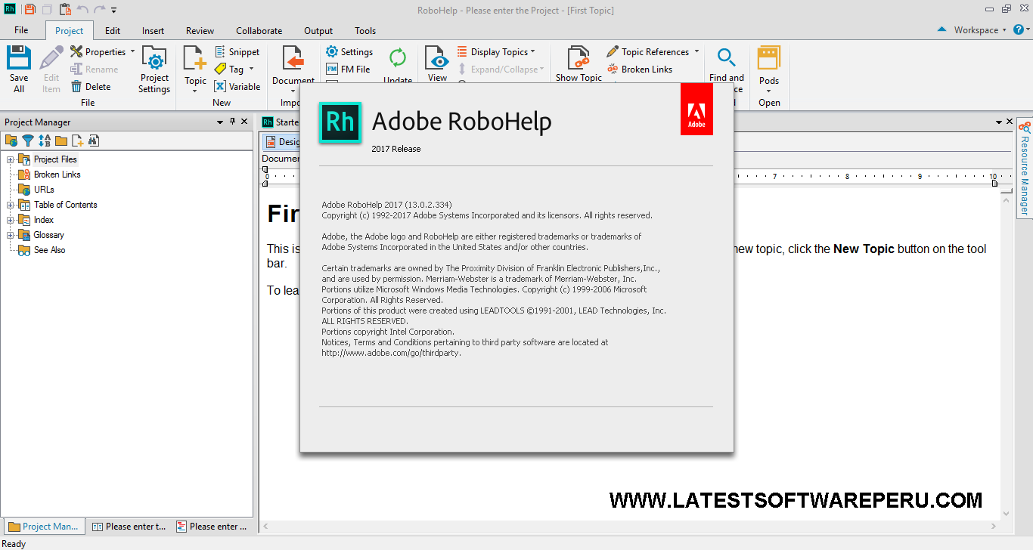Click the Properties wrench button
The image size is (1033, 550).
98,52
